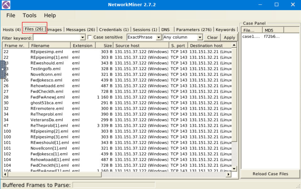Screen dimensions: 301x189
Task: Open the Help menu
Action: click(50, 15)
